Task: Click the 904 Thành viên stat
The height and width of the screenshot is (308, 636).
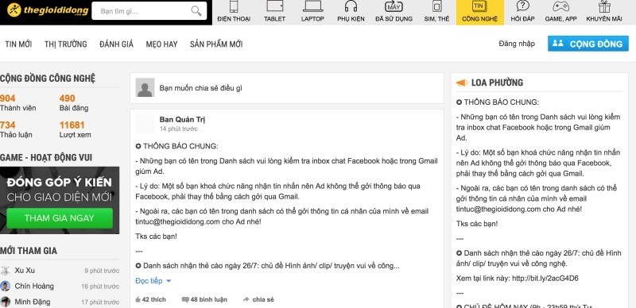Action: coord(17,103)
